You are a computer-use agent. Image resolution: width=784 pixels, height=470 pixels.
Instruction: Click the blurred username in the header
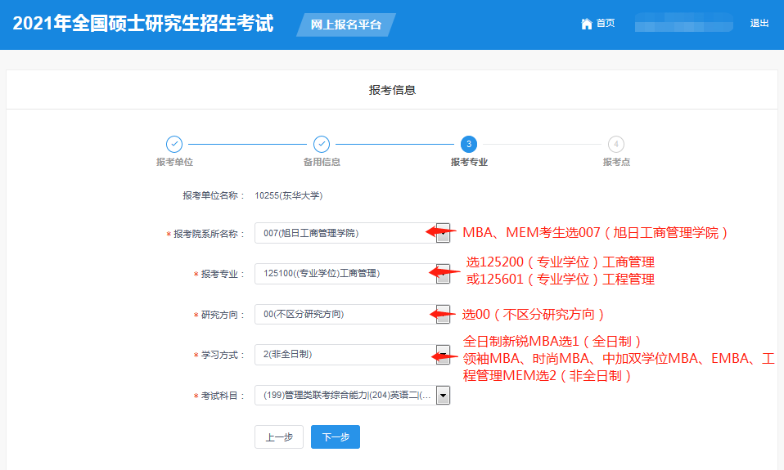tap(683, 24)
